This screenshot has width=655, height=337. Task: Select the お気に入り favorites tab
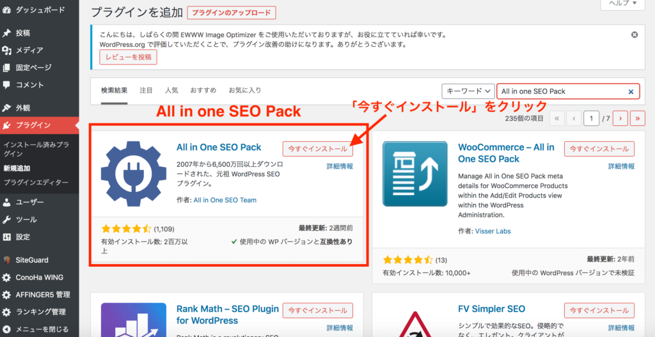(x=245, y=90)
